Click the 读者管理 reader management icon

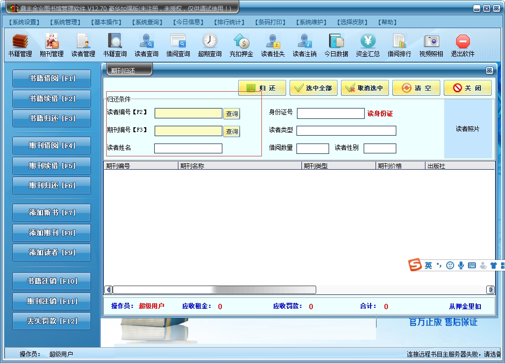(83, 45)
